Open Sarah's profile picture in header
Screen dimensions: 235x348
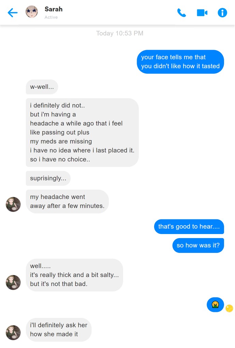point(32,12)
